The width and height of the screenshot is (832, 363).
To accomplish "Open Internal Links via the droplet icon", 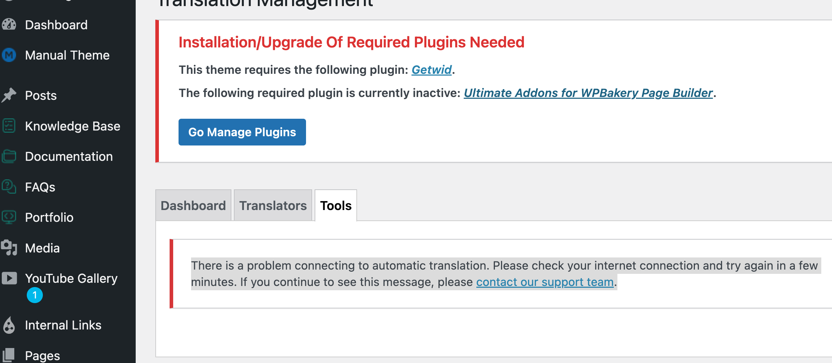I will (9, 325).
